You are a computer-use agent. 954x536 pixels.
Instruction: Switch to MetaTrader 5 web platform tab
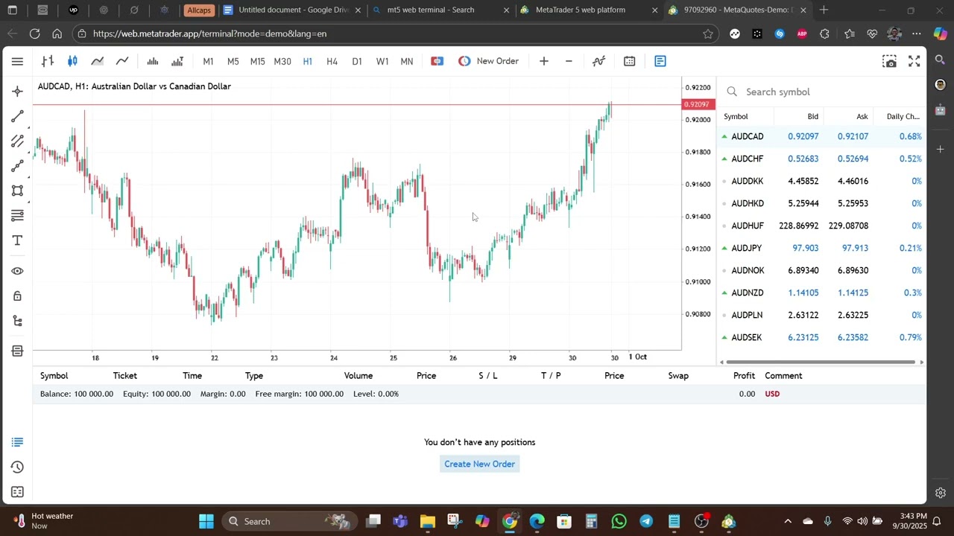point(589,10)
